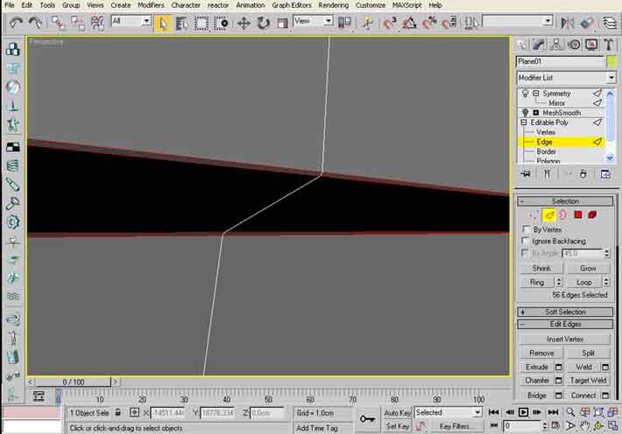The width and height of the screenshot is (622, 434).
Task: Switch to Vertex sub-object selection icon
Action: 534,214
